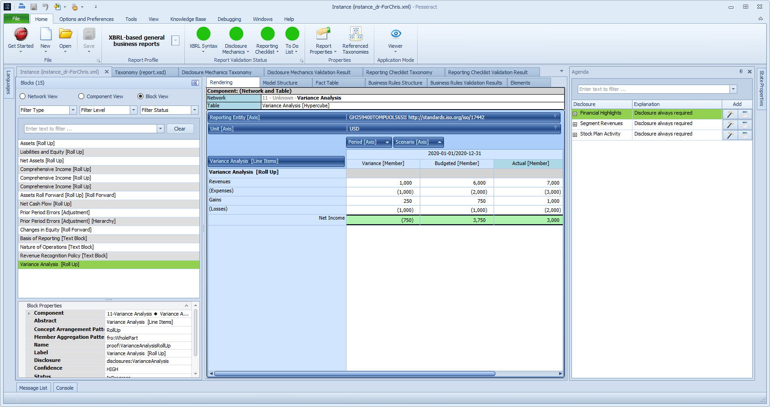Click the Disclosure Mechanics green status icon
This screenshot has width=770, height=407.
pos(236,34)
